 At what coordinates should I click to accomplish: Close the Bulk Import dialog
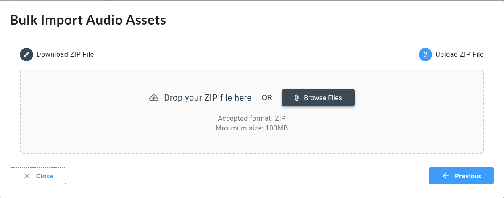coord(38,176)
